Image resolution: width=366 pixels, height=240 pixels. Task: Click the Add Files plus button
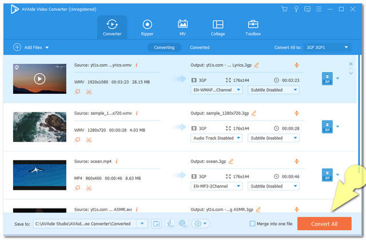(17, 47)
